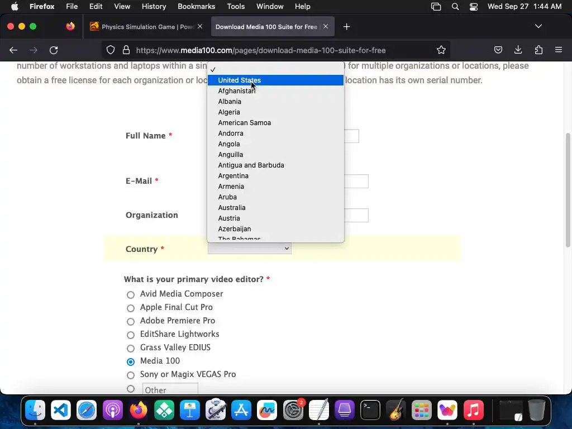Open the Edit menu

96,6
